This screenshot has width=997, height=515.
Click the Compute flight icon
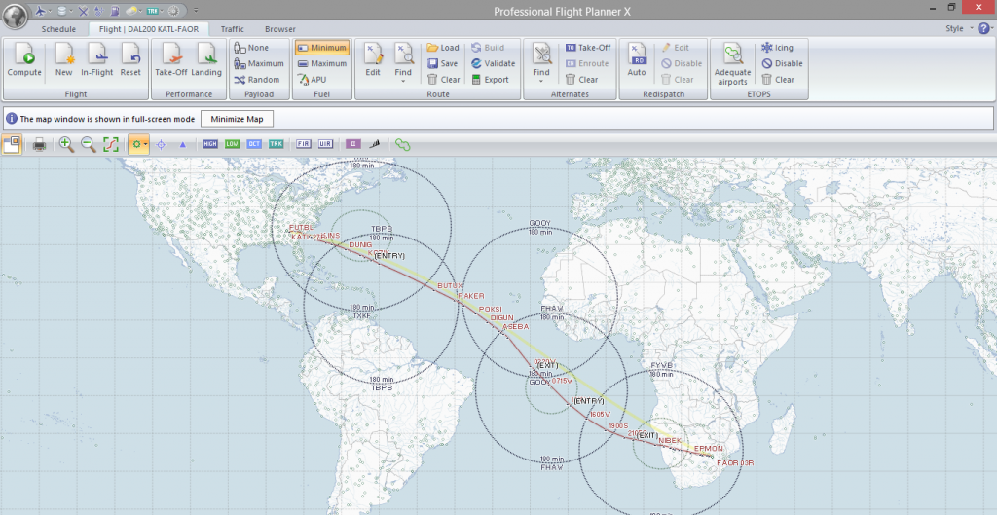24,59
